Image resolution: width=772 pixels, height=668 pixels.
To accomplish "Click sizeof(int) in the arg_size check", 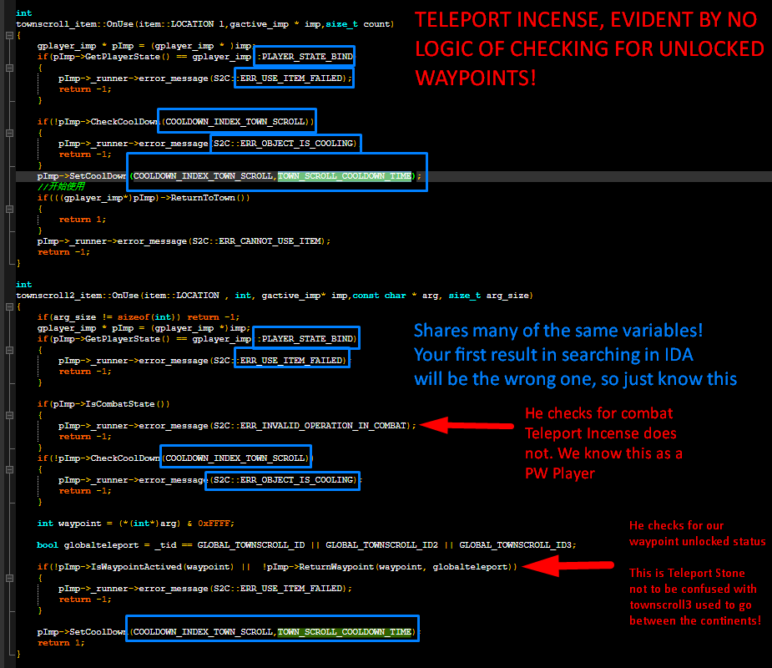I will click(149, 317).
